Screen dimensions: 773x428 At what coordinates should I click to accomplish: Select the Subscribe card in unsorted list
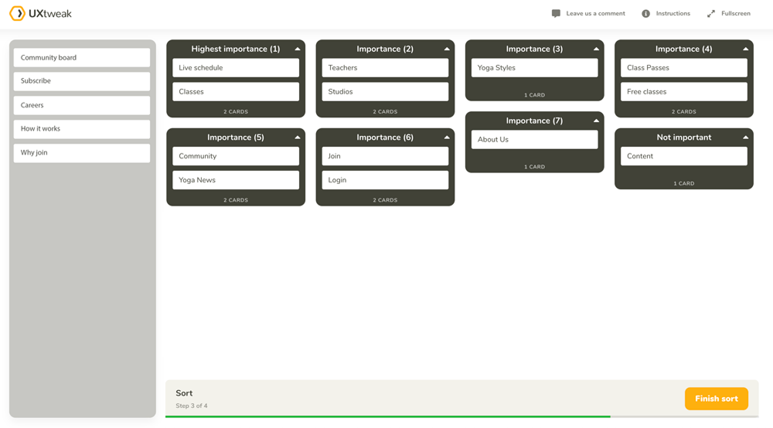pos(82,81)
